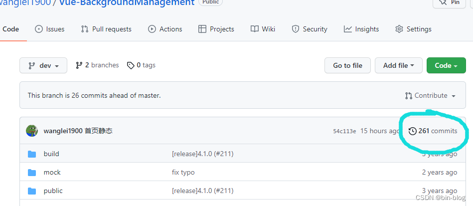Open the #211 link in the build row
This screenshot has width=473, height=206.
point(223,154)
